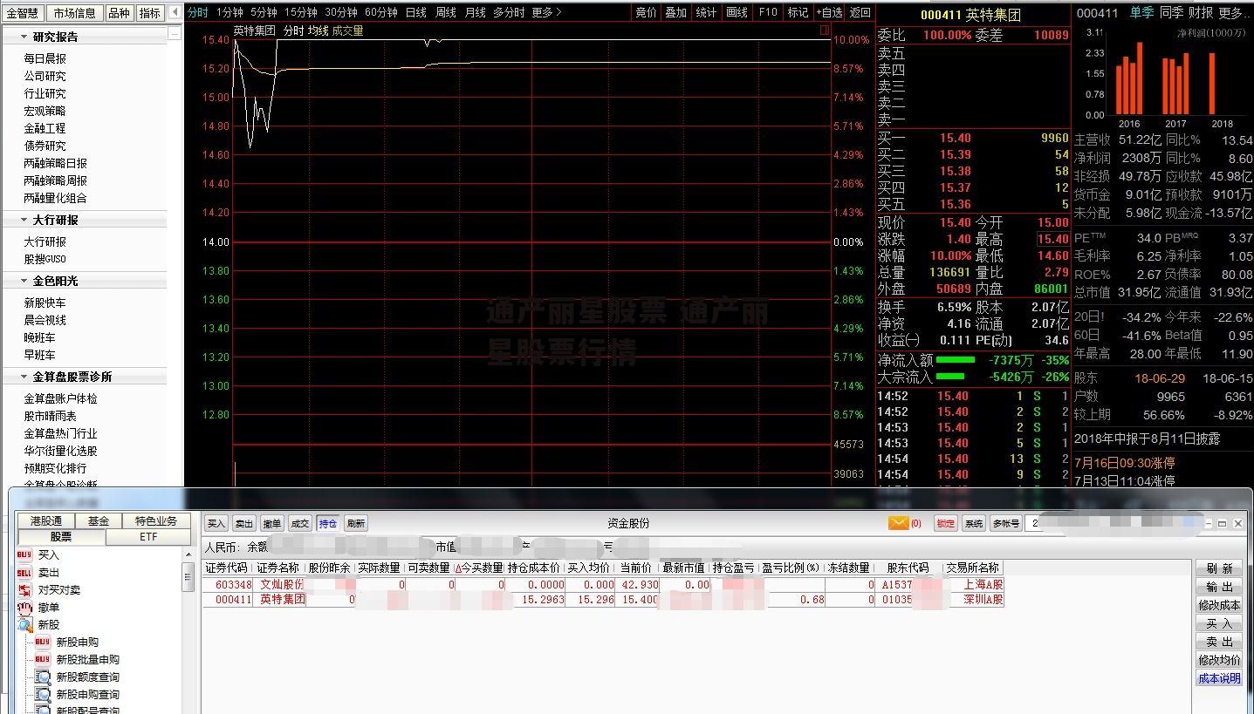Select the 15分钟 chart period
The height and width of the screenshot is (714, 1254).
point(301,12)
